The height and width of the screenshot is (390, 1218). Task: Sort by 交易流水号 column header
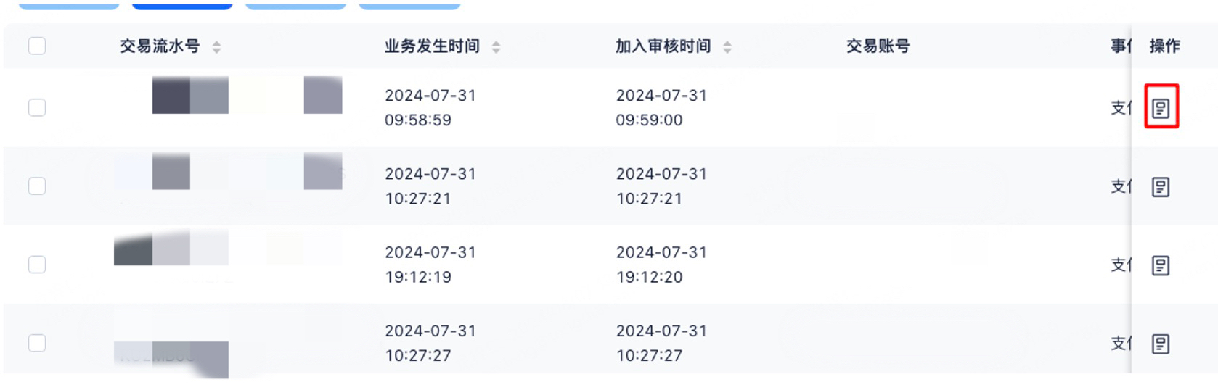click(x=160, y=46)
